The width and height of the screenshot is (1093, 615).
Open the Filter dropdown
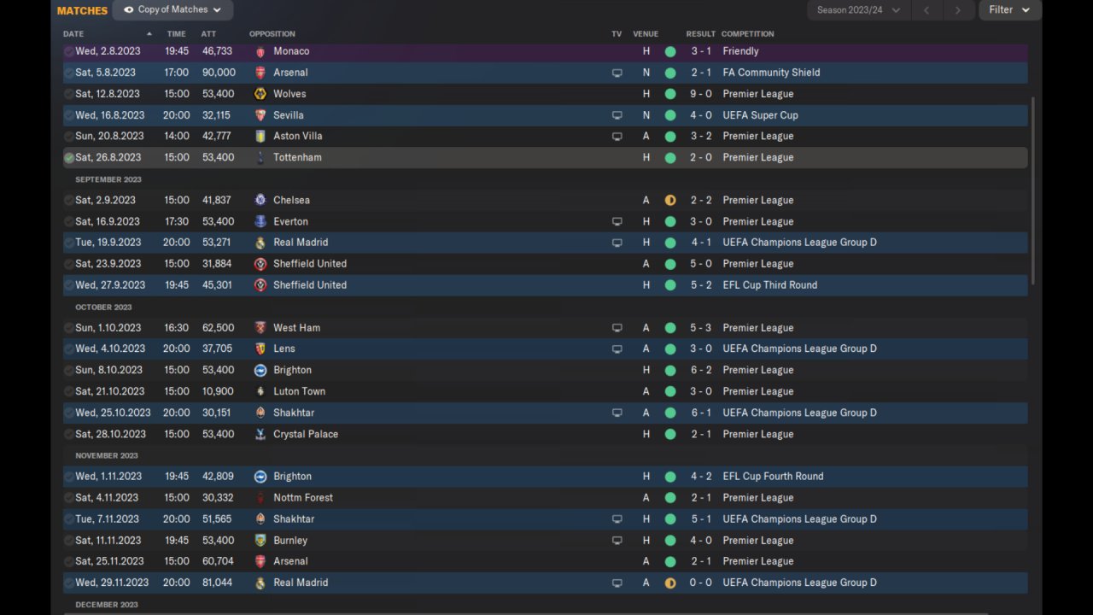1009,10
